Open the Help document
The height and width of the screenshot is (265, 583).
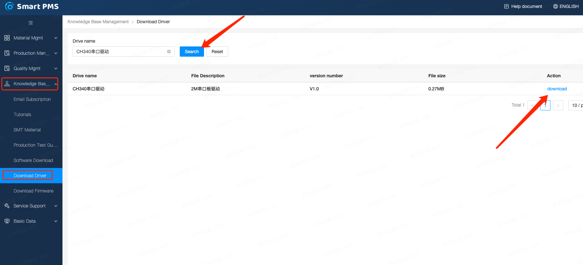523,6
